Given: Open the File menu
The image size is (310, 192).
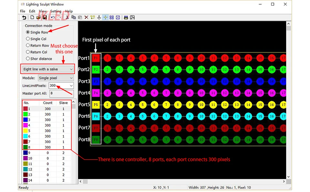Looking at the screenshot, I should (23, 11).
